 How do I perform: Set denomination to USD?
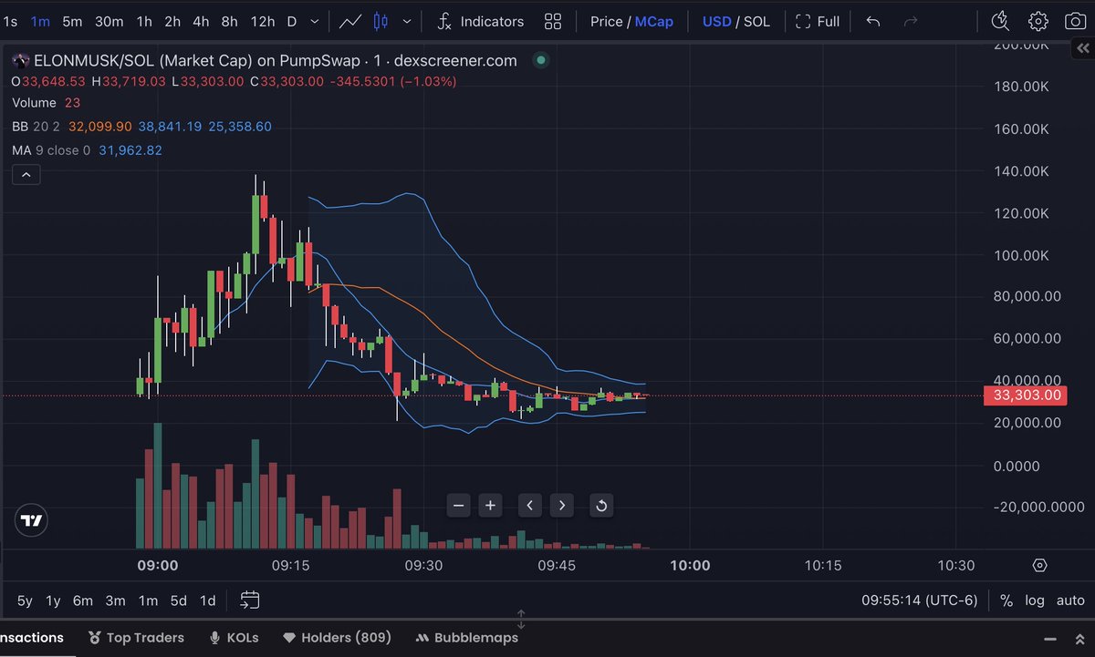[x=716, y=21]
